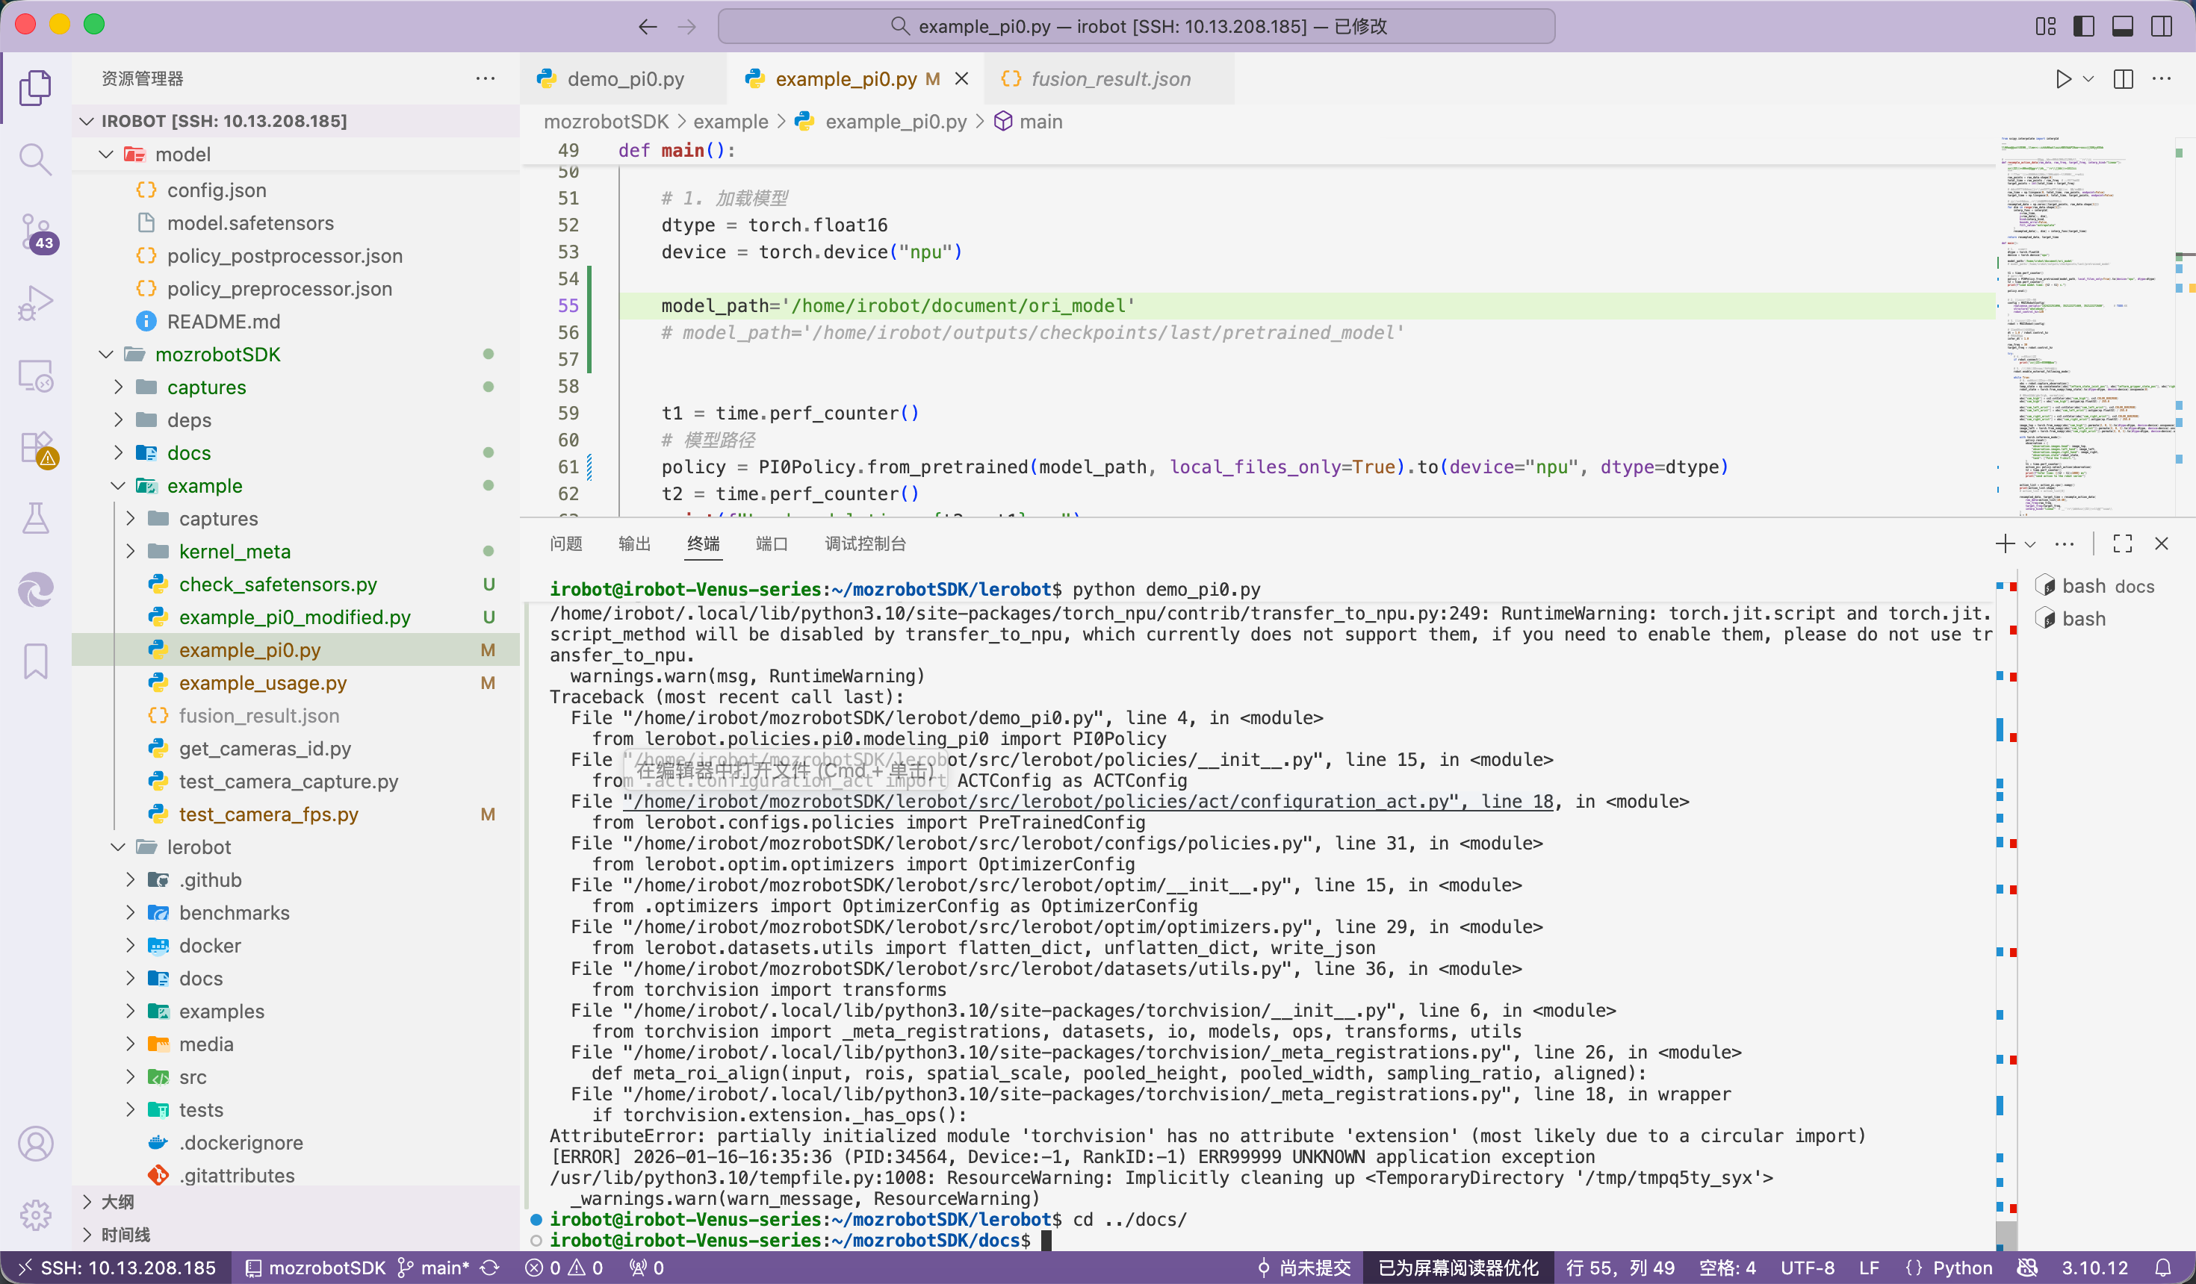This screenshot has height=1284, width=2196.
Task: Toggle the secondary sidebar layout button
Action: (2161, 26)
